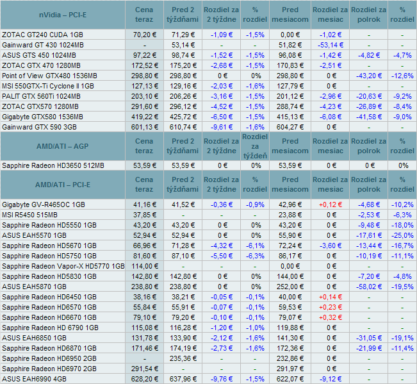The width and height of the screenshot is (417, 384).
Task: Select 'Point of View GTX480 1536MB' name
Action: tap(49, 76)
